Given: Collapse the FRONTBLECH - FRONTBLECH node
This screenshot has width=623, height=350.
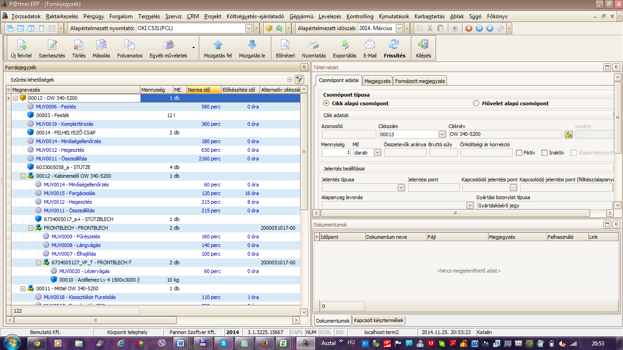Looking at the screenshot, I should (x=31, y=228).
